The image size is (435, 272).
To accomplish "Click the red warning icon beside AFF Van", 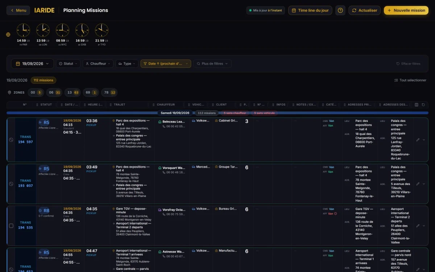I will 335,214.
